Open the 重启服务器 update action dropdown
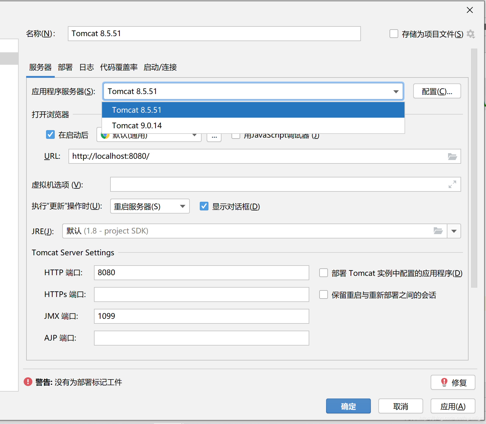Image resolution: width=486 pixels, height=424 pixels. coord(150,206)
